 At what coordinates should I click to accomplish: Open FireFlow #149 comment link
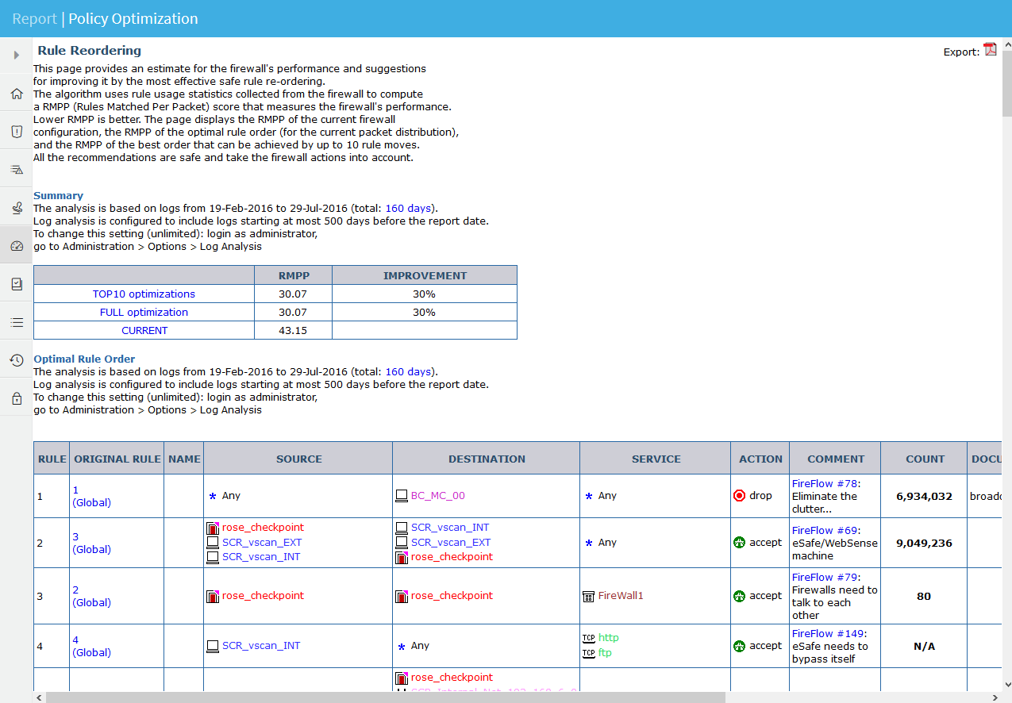tap(827, 634)
